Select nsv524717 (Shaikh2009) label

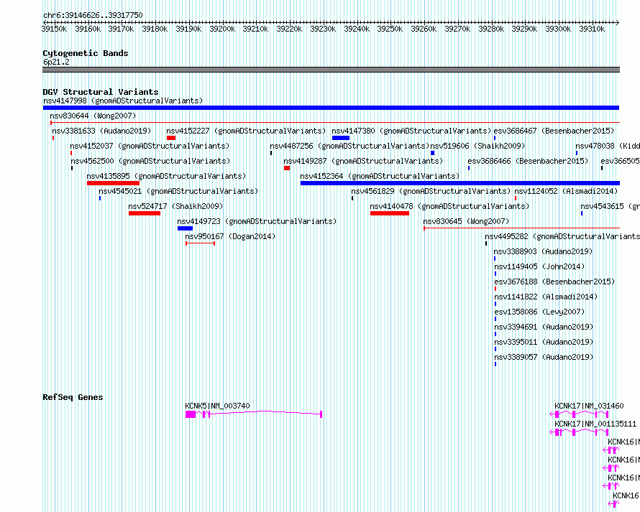click(175, 206)
